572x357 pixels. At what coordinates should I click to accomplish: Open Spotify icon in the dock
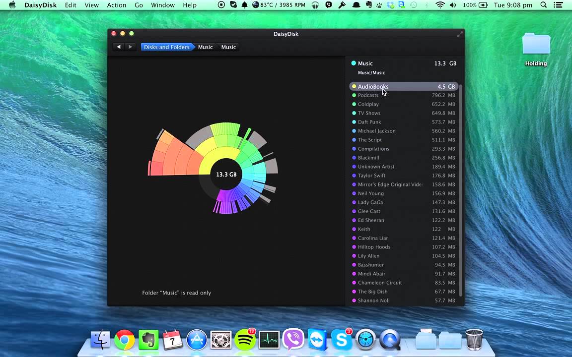pyautogui.click(x=245, y=340)
